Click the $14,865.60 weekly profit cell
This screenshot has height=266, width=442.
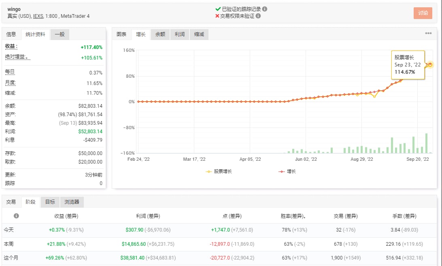point(134,244)
